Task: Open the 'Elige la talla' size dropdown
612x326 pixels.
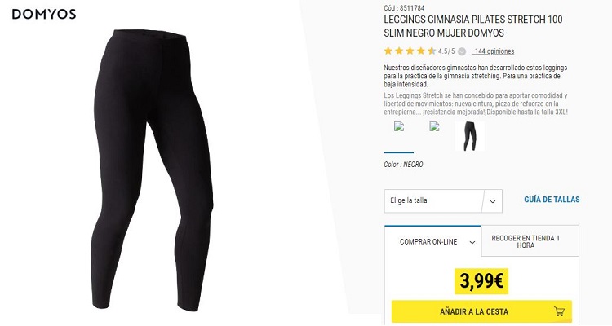Action: [x=443, y=200]
